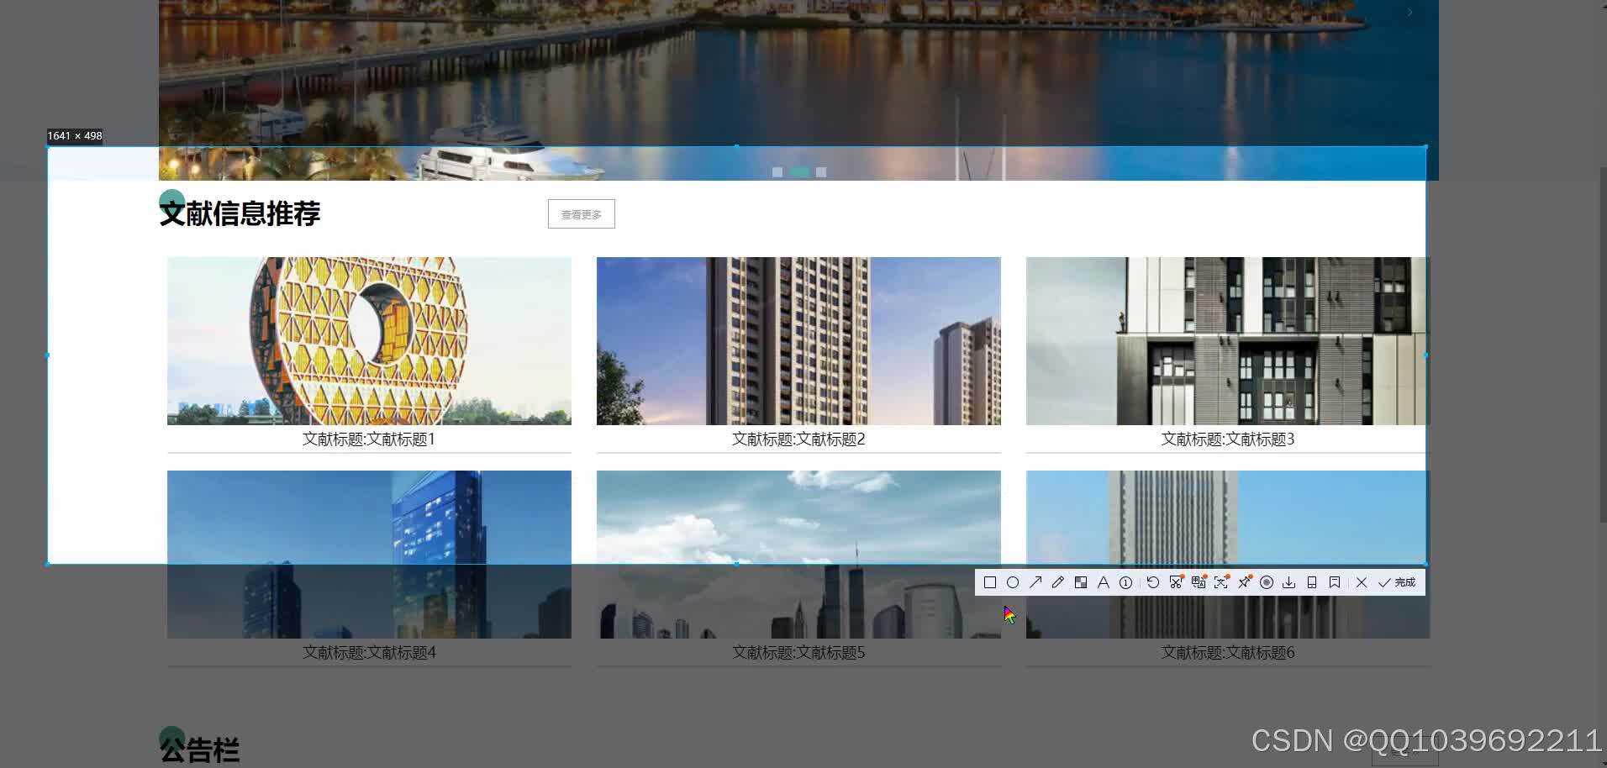Viewport: 1607px width, 768px height.
Task: Click the text 文献标题:文献标题3
Action: pyautogui.click(x=1228, y=439)
